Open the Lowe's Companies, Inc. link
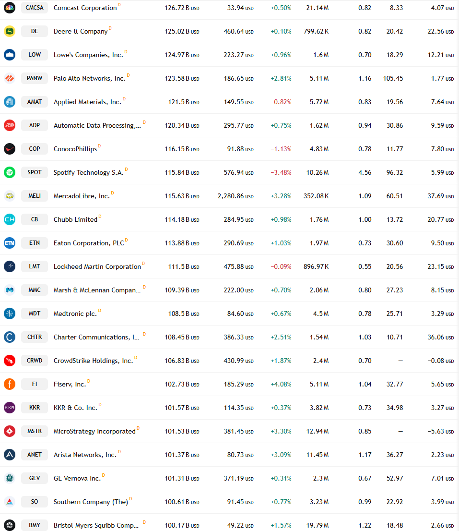 (x=88, y=55)
